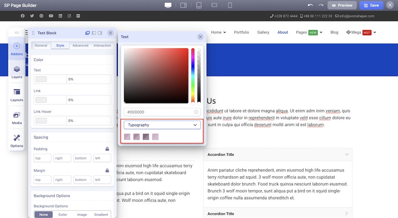Open the Media sidebar icon
The width and height of the screenshot is (398, 218).
tap(17, 118)
